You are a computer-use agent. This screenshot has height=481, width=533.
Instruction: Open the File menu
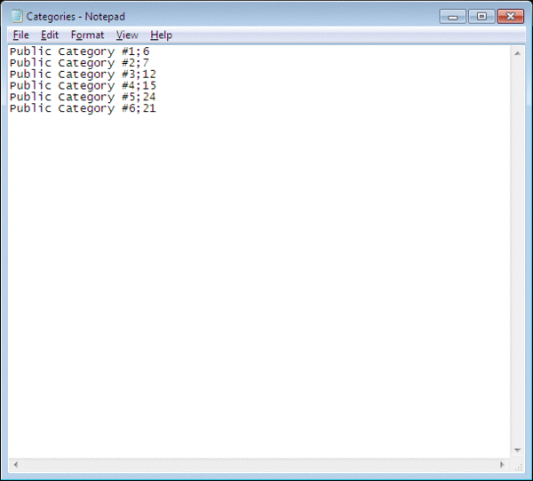[x=20, y=35]
